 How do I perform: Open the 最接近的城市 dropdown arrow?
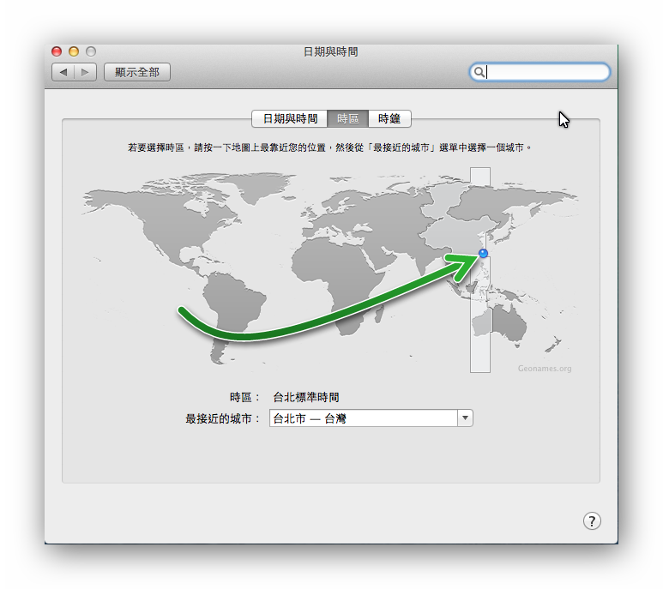pos(465,418)
